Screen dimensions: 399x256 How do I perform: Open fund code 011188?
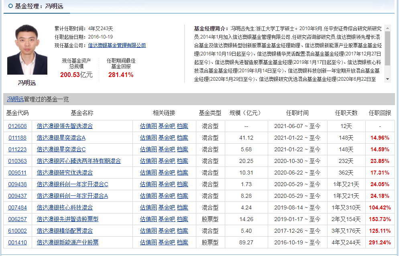point(17,138)
